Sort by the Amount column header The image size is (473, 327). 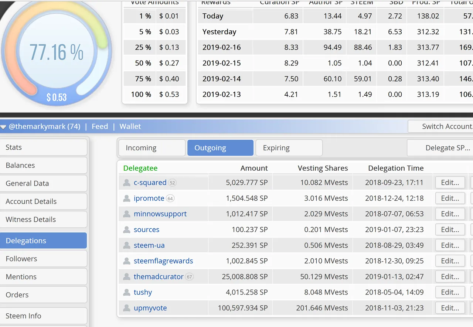(x=254, y=168)
